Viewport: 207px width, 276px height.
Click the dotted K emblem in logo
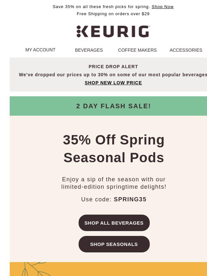tap(82, 32)
